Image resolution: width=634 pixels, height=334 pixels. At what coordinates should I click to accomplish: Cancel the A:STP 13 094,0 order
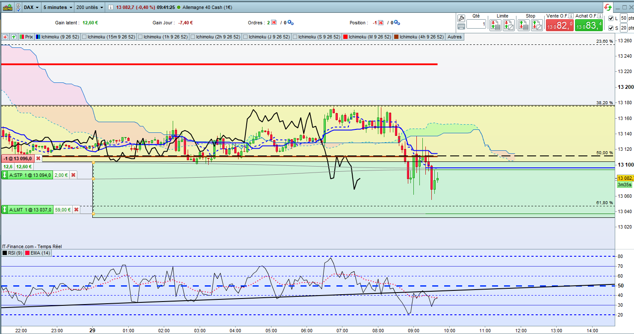coord(73,175)
